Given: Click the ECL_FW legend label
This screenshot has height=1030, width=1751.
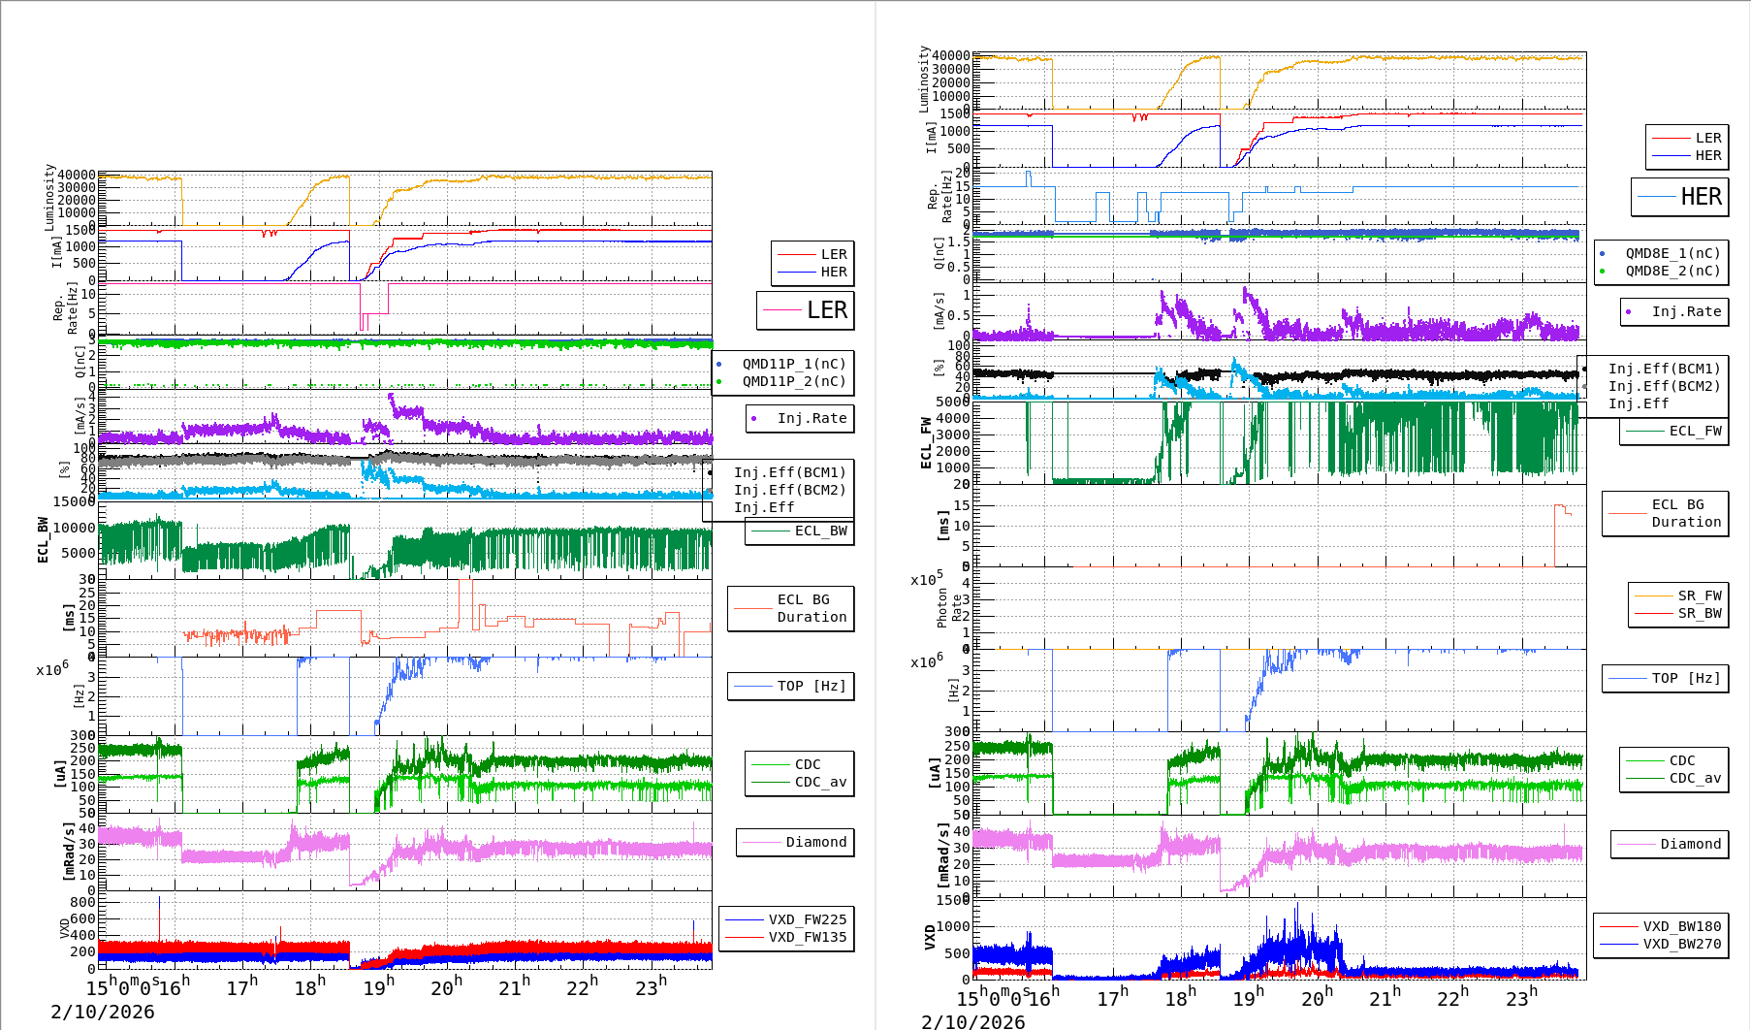Looking at the screenshot, I should tap(1695, 431).
